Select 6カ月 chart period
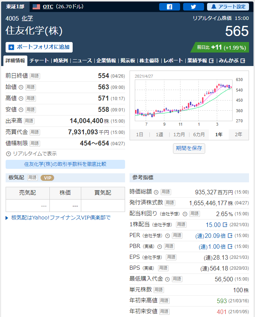The image size is (255, 317). tap(199, 135)
